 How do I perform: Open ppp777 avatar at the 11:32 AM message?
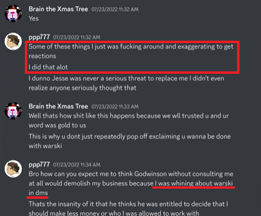(x=13, y=41)
